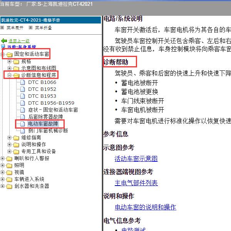Select the 诊断信息和程序 folder label

[39, 75]
